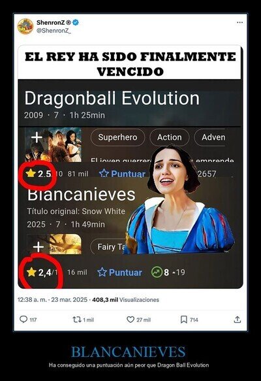Open the @ShenronZ_ handle link

click(54, 31)
